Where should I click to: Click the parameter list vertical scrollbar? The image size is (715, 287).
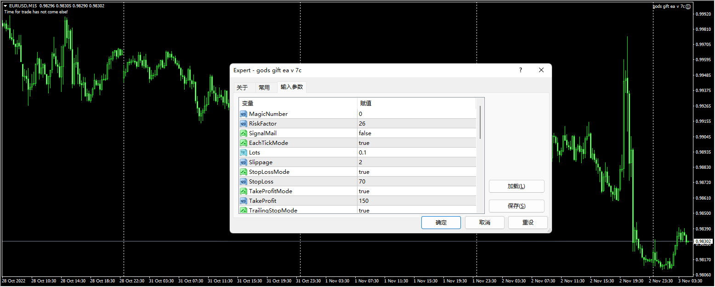click(x=480, y=122)
